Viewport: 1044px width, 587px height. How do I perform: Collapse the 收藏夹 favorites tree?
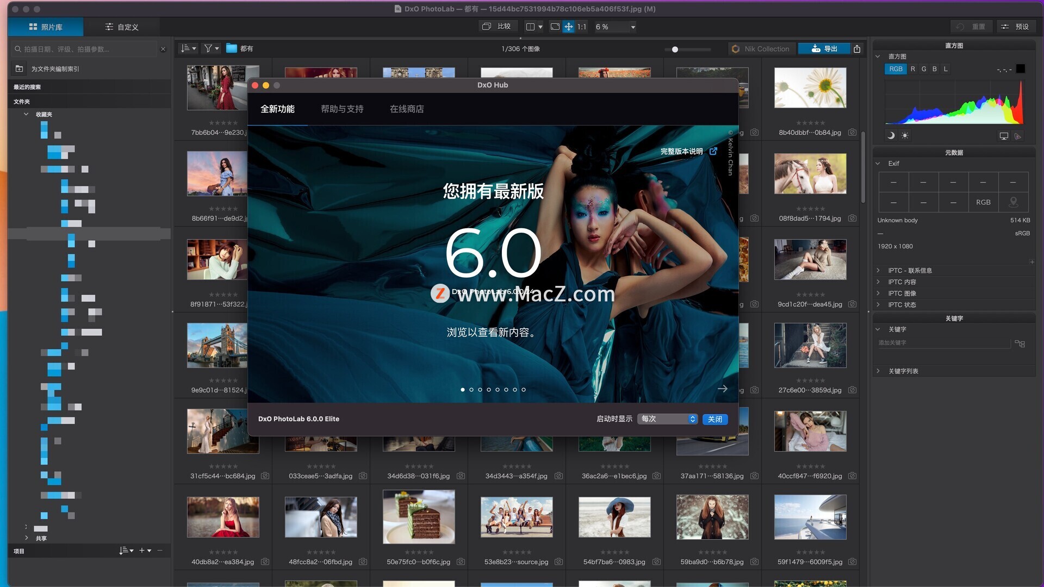pyautogui.click(x=26, y=114)
